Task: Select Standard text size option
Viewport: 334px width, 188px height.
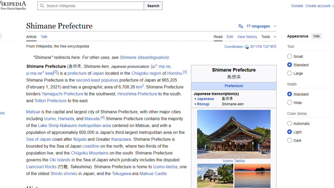Action: point(289,65)
